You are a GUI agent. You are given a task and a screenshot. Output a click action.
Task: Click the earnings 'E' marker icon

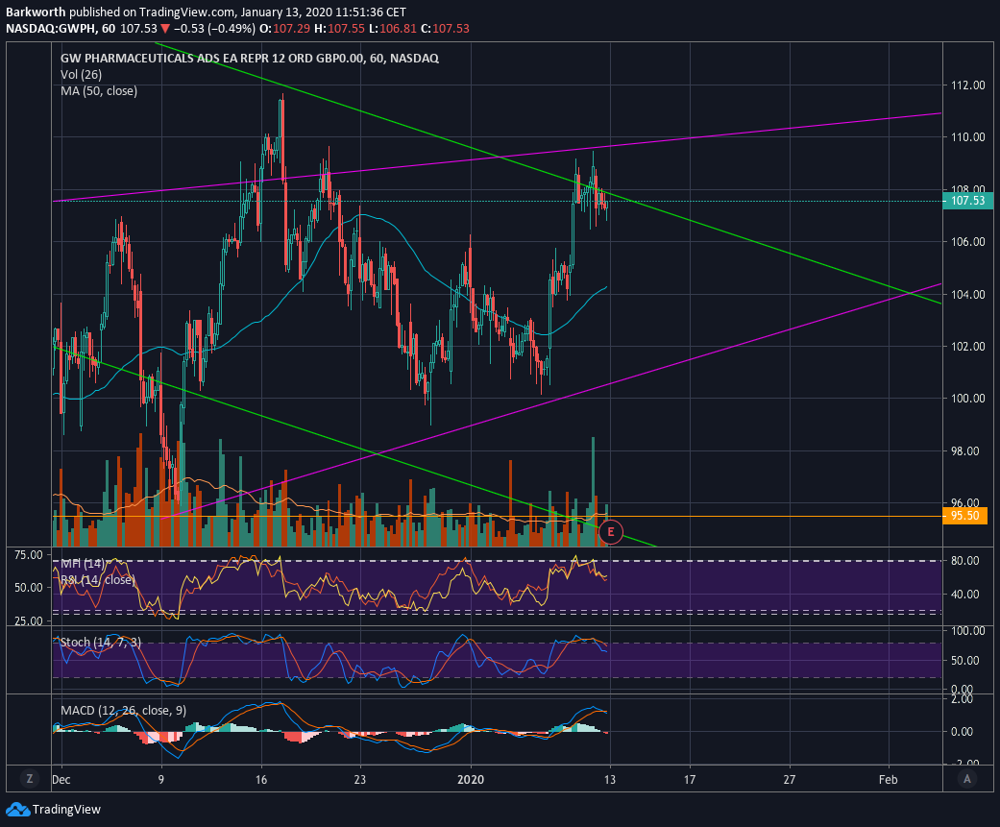[610, 532]
